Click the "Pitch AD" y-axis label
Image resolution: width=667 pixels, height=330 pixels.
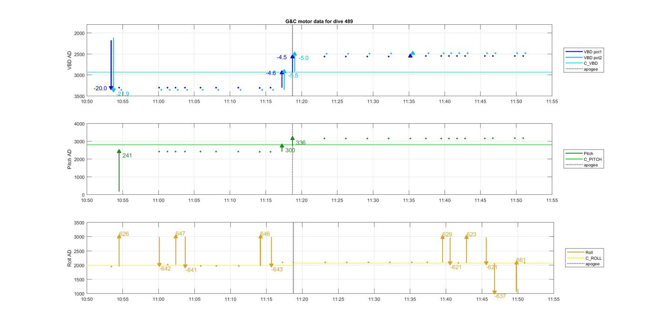pyautogui.click(x=70, y=159)
